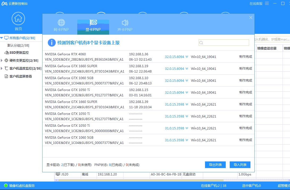
Task: Click the 导出列表 button
Action: (215, 165)
